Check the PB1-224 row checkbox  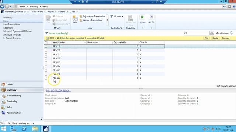(46, 66)
